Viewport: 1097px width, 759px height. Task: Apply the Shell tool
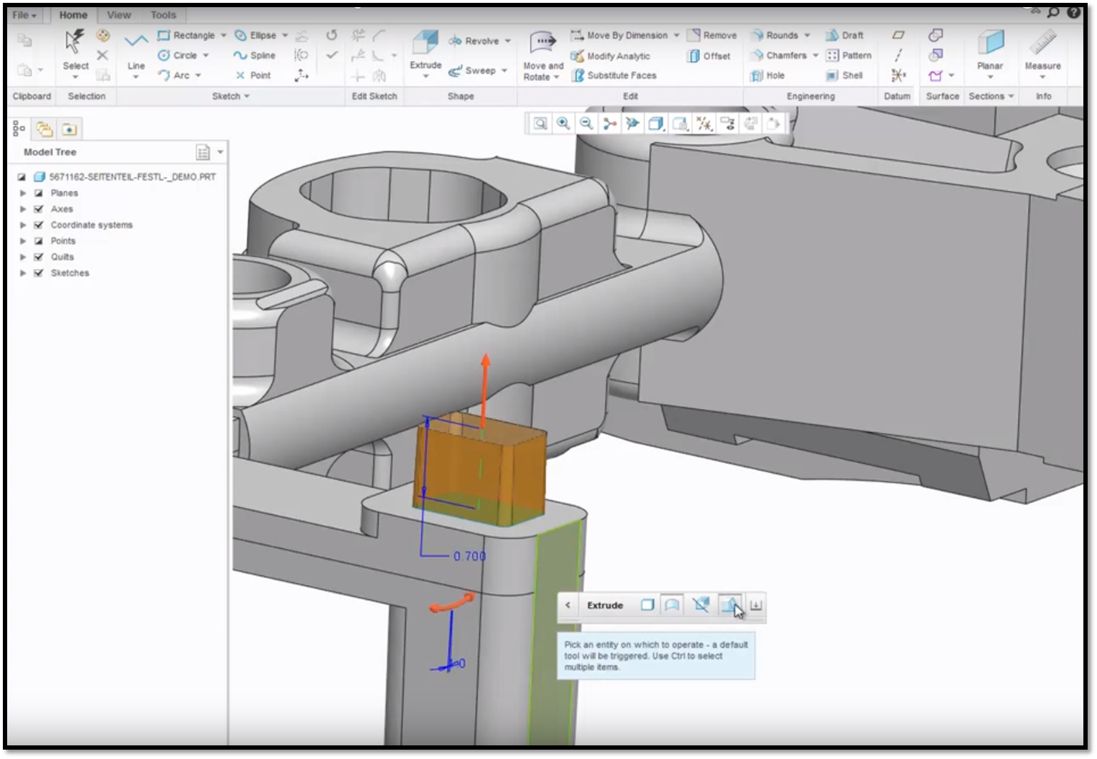[844, 75]
